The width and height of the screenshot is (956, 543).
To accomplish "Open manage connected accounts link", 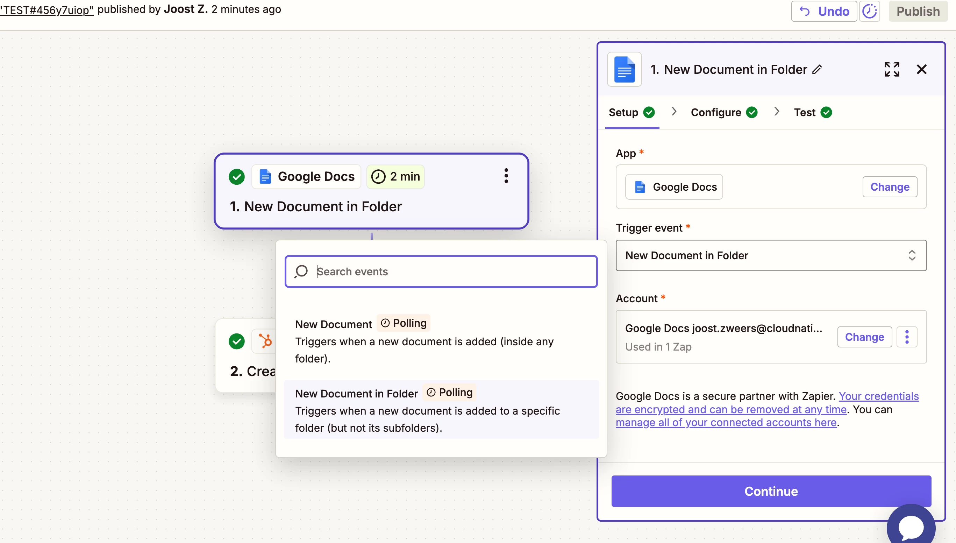I will tap(726, 423).
